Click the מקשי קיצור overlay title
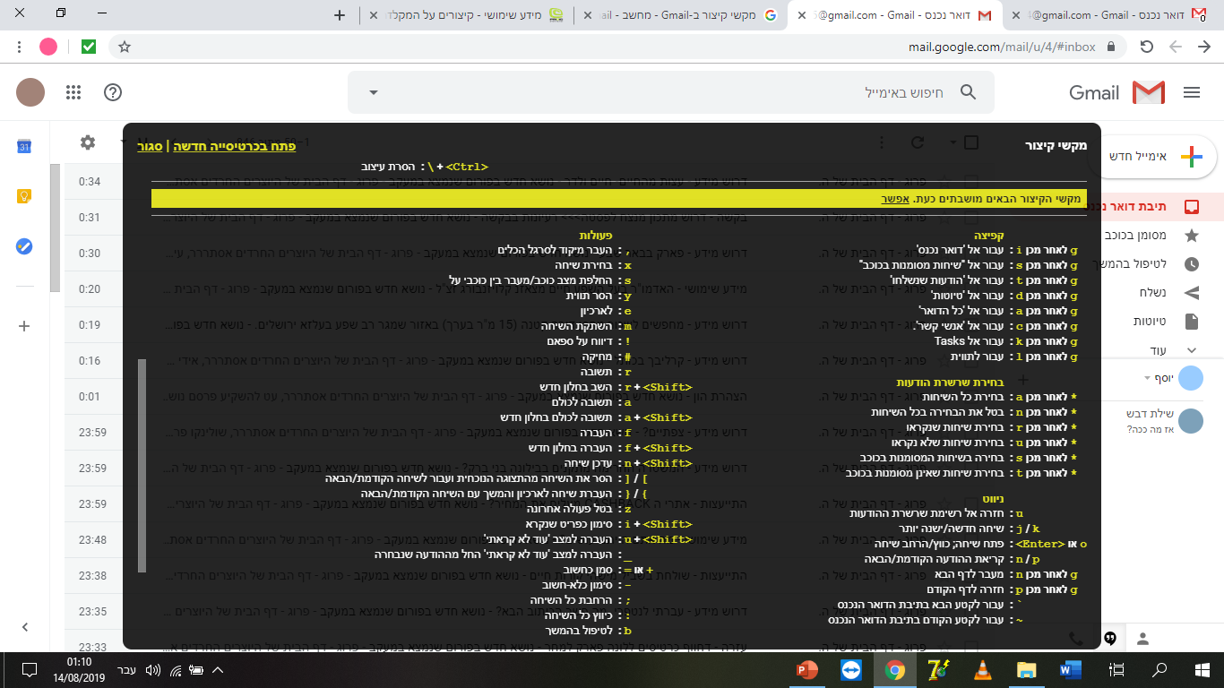The height and width of the screenshot is (688, 1224). (1056, 144)
